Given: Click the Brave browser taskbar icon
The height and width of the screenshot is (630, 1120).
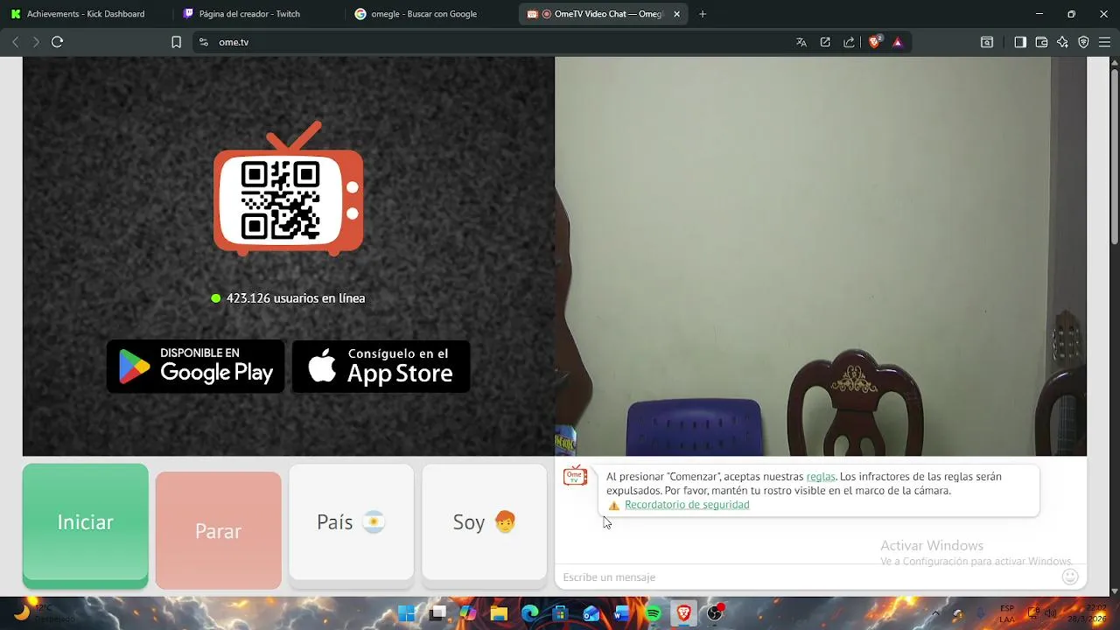Looking at the screenshot, I should coord(683,613).
